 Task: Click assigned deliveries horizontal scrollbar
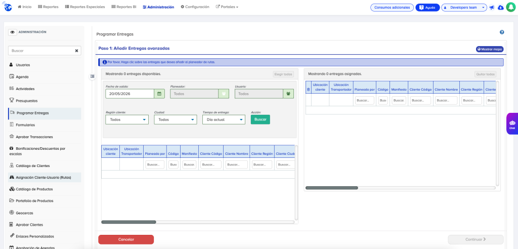pos(332,188)
